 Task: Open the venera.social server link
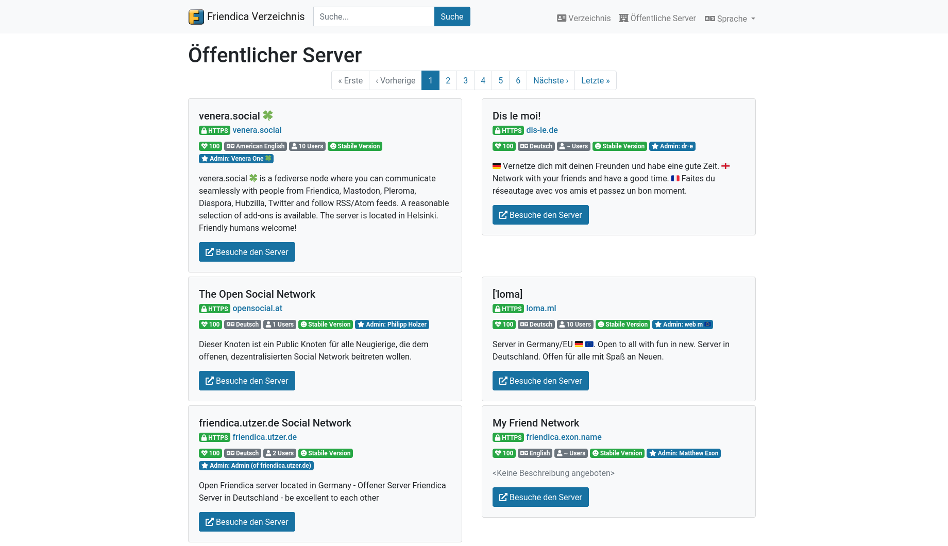coord(257,130)
